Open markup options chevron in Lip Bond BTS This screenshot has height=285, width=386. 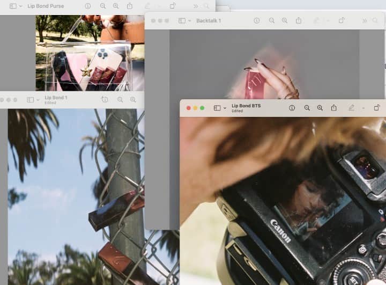(x=363, y=108)
